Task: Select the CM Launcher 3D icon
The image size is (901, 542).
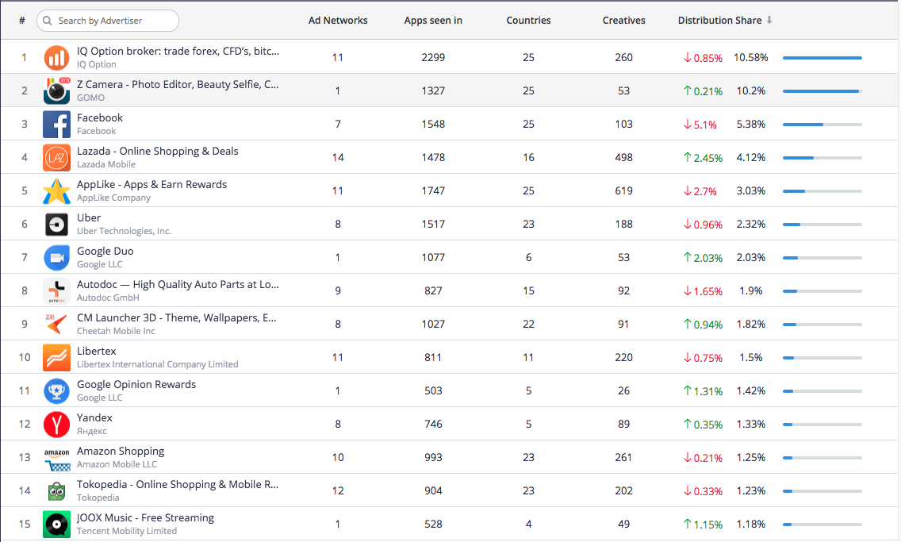Action: coord(56,324)
